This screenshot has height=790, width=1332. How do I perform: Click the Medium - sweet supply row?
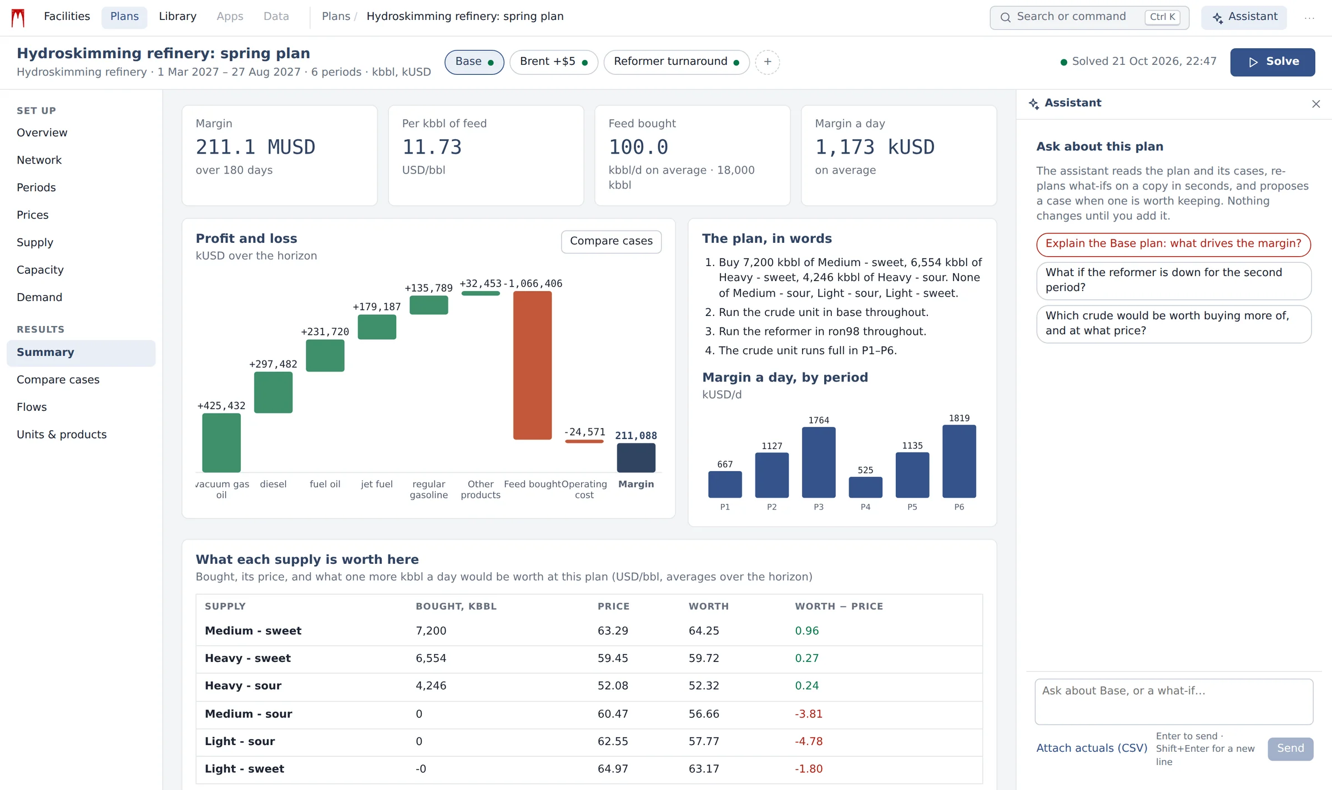point(589,631)
